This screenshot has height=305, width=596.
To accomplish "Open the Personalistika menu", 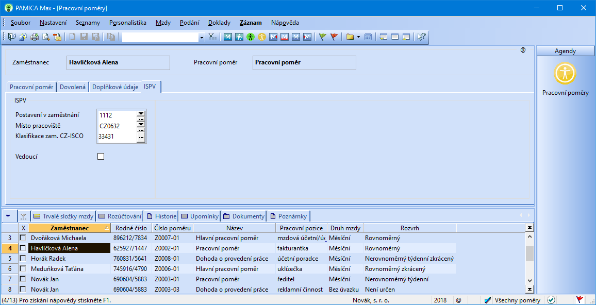I will tap(128, 23).
